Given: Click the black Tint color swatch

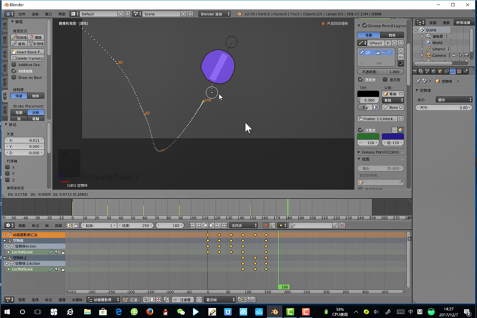Looking at the screenshot, I should click(x=368, y=93).
